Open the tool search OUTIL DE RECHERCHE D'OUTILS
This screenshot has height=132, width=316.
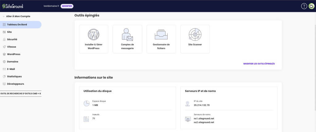(x=21, y=94)
